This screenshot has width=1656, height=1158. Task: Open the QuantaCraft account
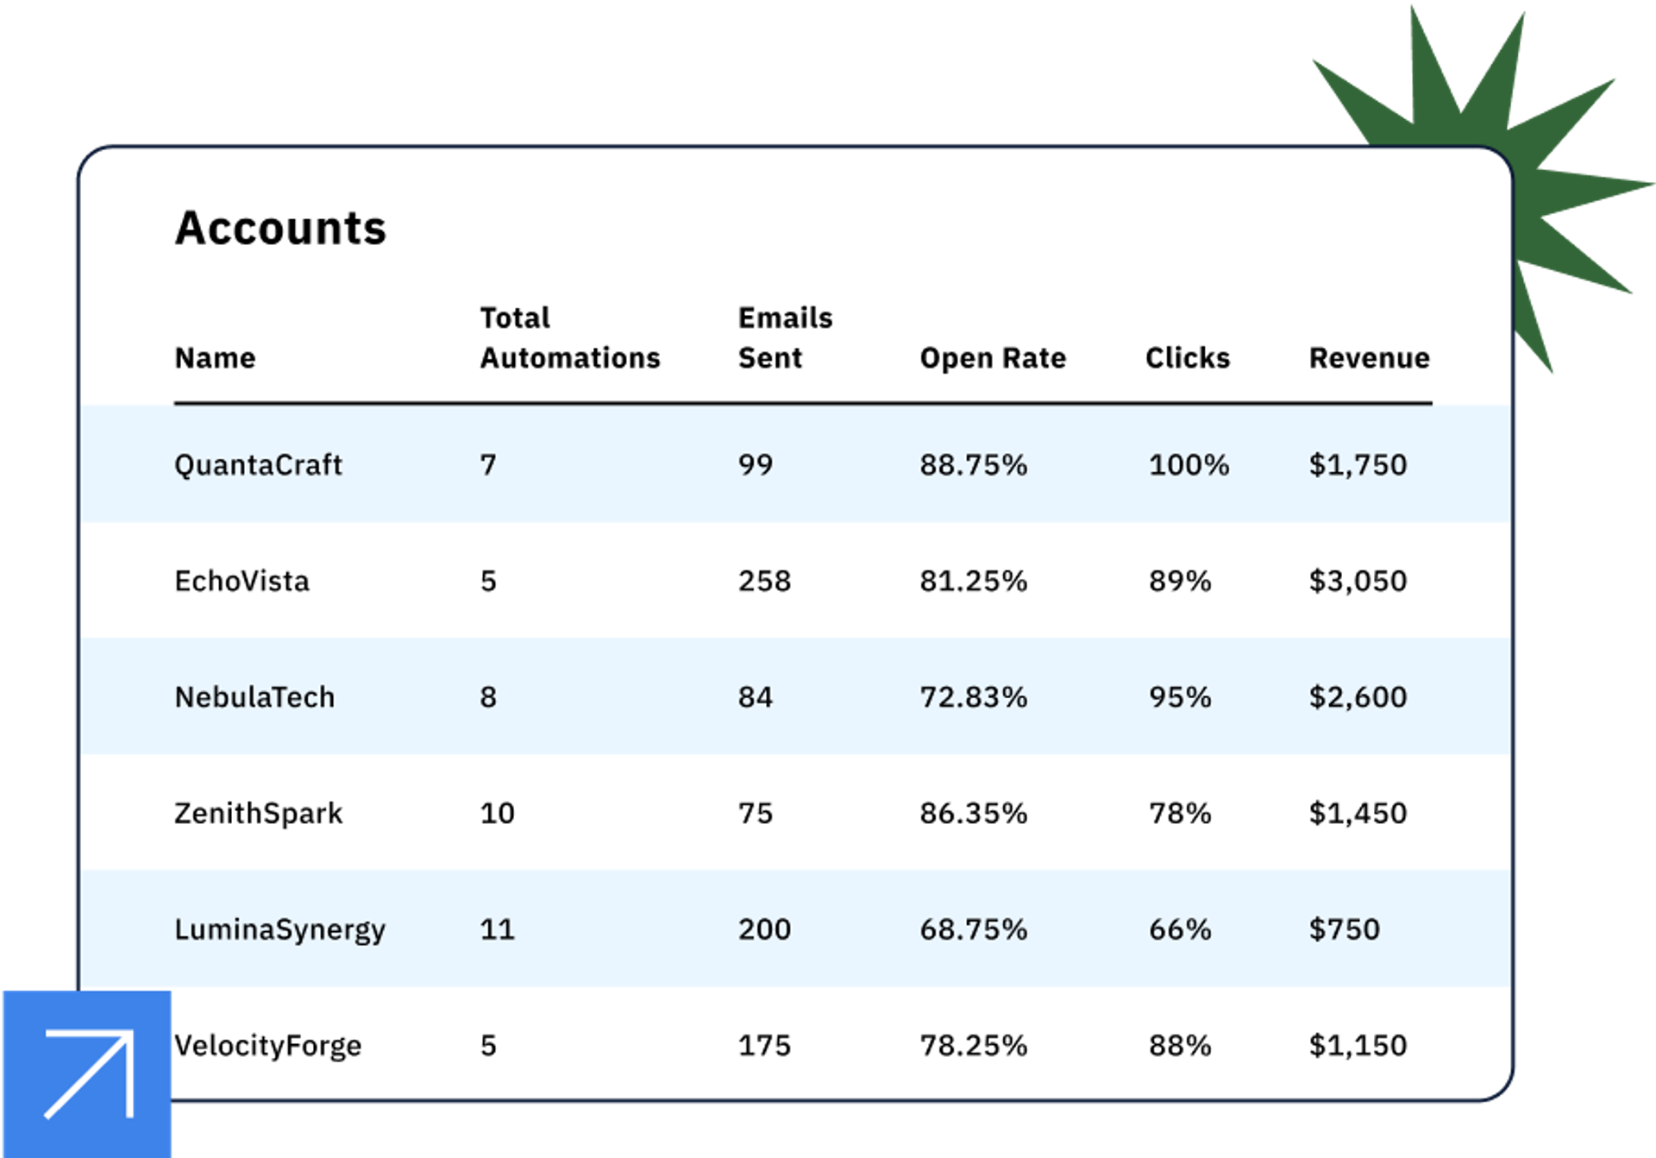click(258, 465)
